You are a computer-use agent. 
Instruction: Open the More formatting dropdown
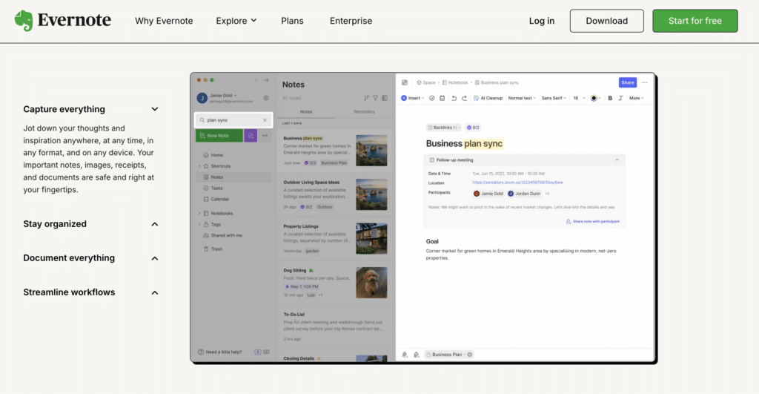(x=637, y=98)
